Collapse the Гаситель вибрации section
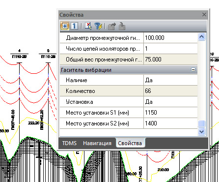This screenshot has height=182, width=219. (193, 69)
